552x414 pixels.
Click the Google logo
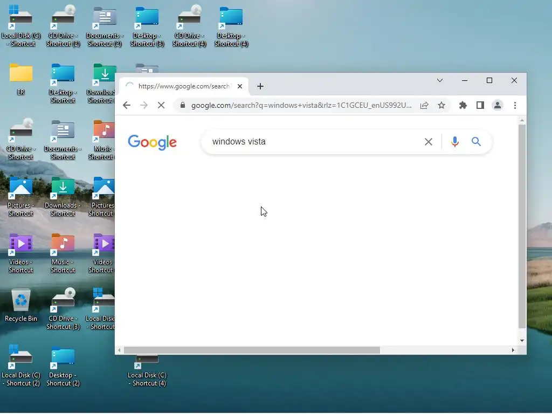click(x=152, y=142)
